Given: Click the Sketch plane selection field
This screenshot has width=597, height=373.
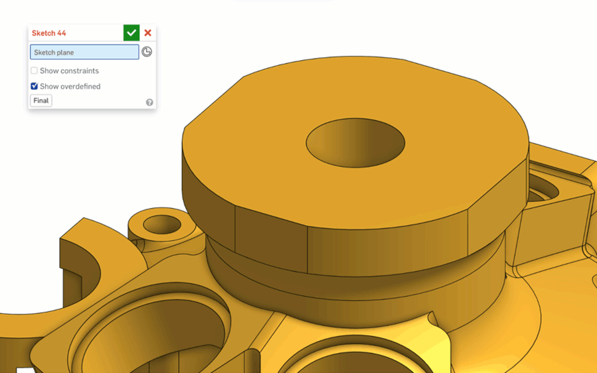Looking at the screenshot, I should click(x=84, y=52).
